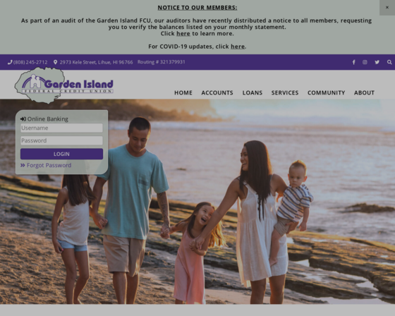Click the phone icon beside (808) 245-2712
Image resolution: width=395 pixels, height=316 pixels.
[x=10, y=62]
